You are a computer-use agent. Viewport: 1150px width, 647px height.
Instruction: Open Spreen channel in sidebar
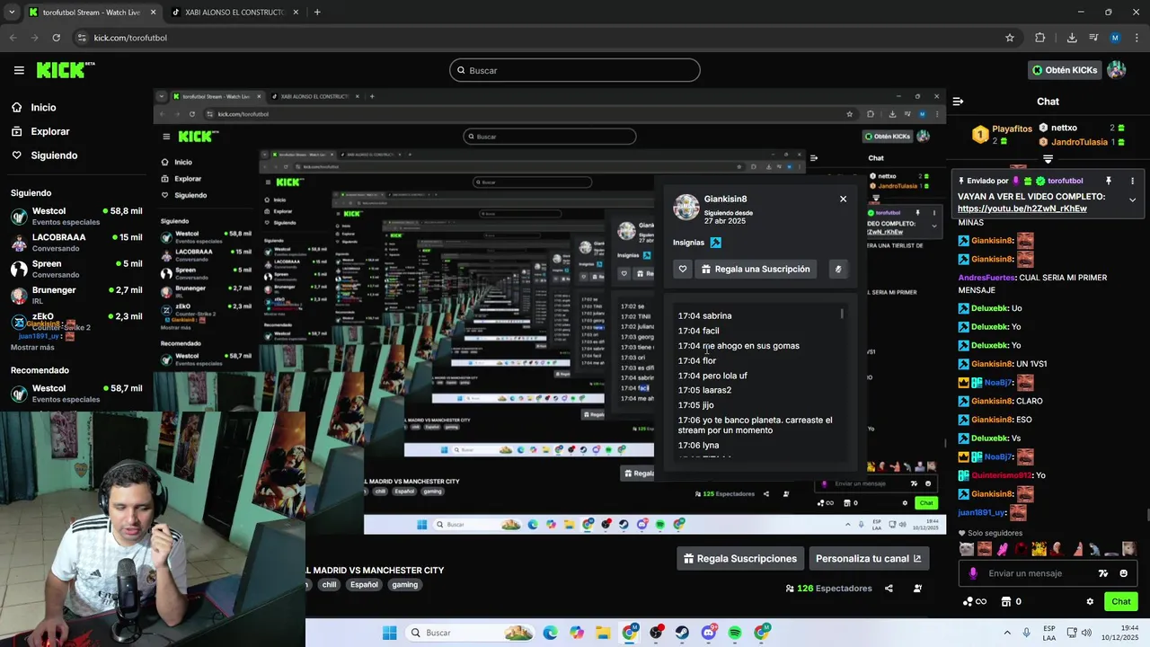click(76, 269)
